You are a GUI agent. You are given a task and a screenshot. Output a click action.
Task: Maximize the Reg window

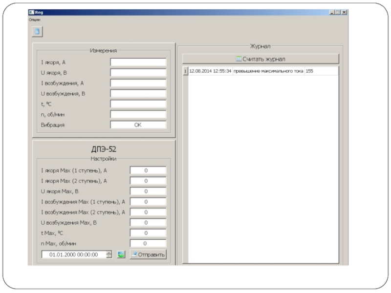tap(338, 12)
